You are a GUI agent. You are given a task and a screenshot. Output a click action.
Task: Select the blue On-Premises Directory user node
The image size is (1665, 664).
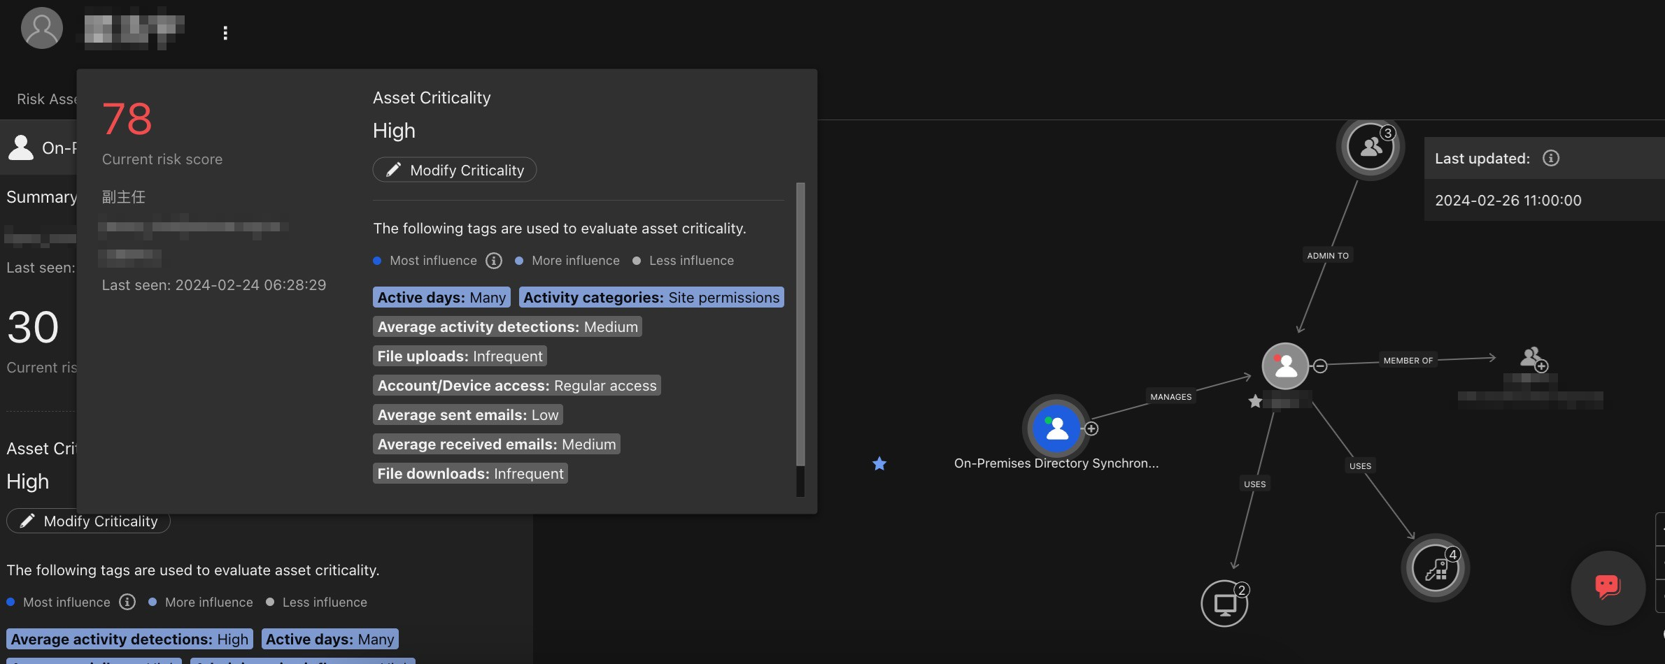[1056, 428]
